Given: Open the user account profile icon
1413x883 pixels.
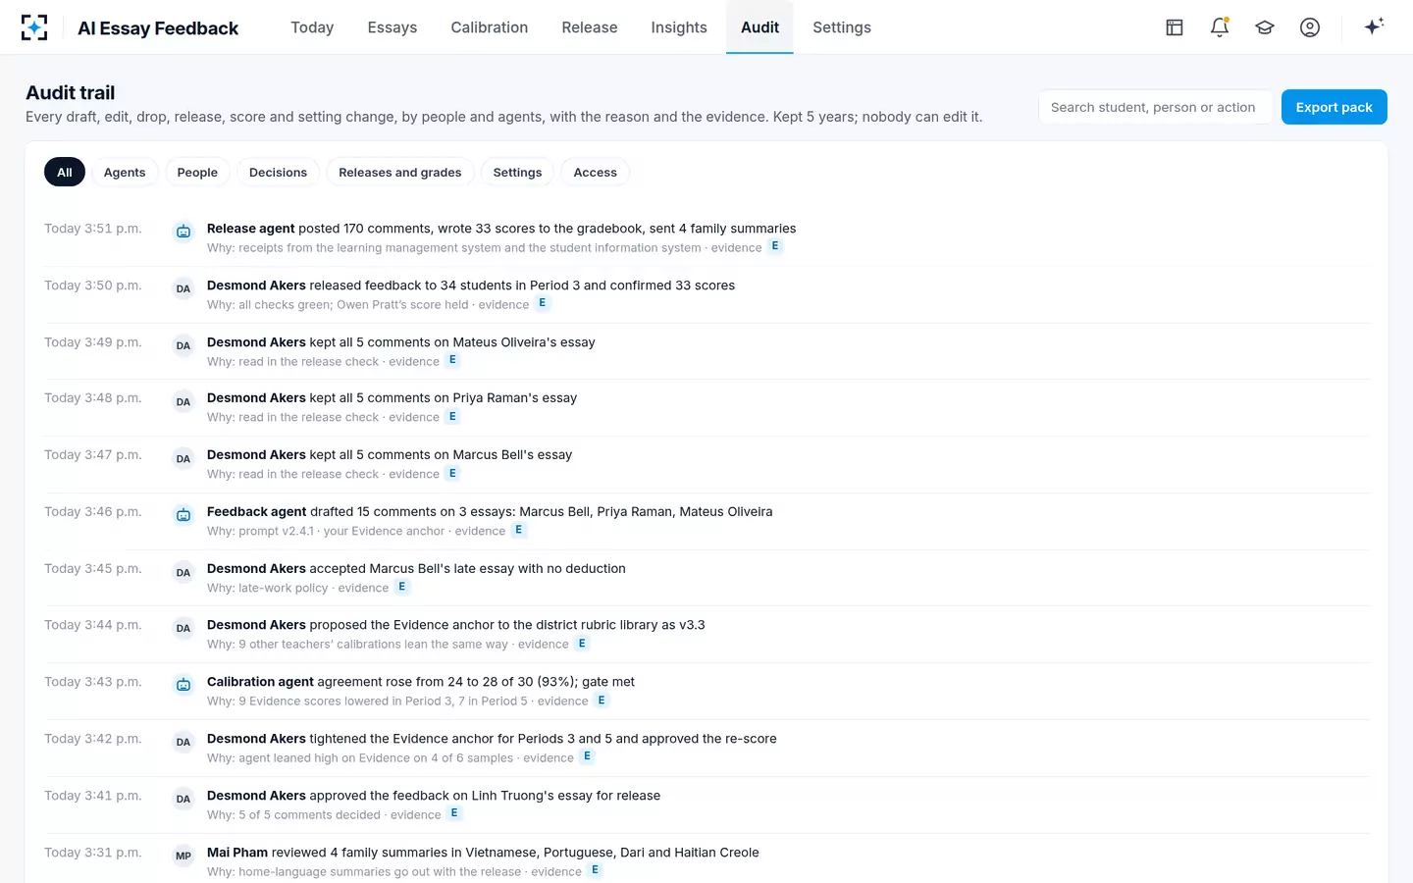Looking at the screenshot, I should coord(1310,27).
